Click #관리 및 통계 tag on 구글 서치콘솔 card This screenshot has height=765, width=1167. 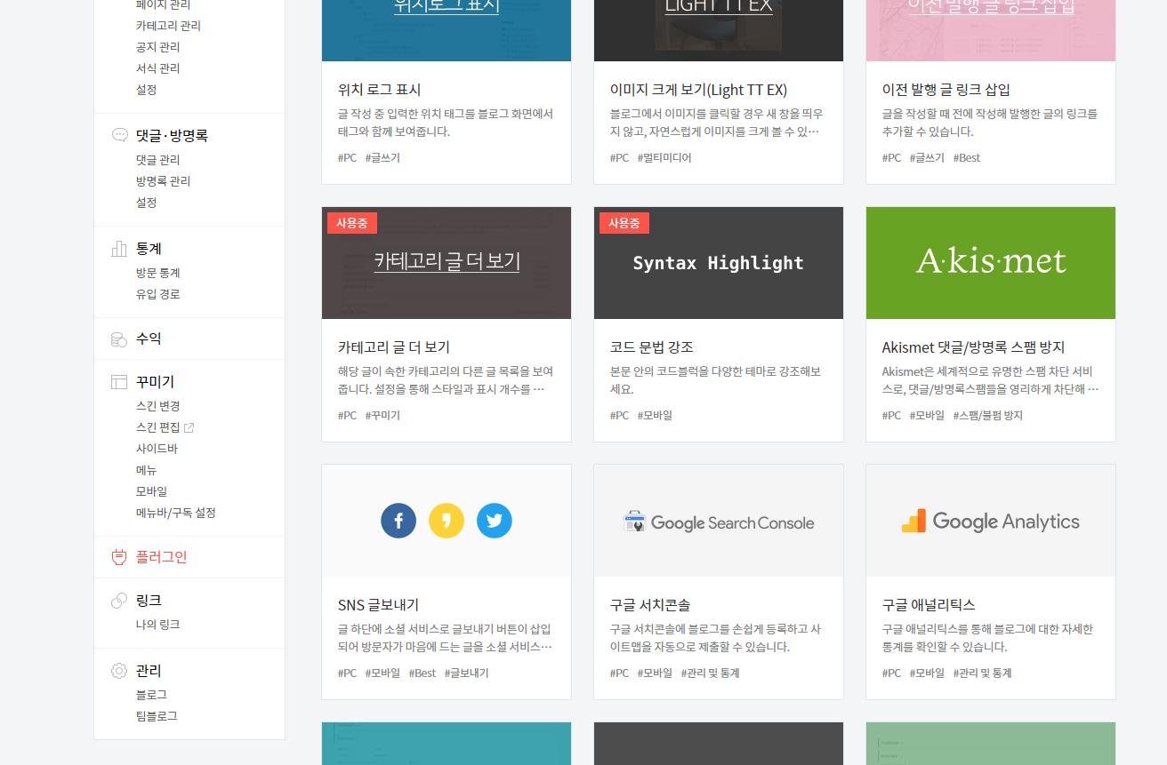[x=711, y=673]
